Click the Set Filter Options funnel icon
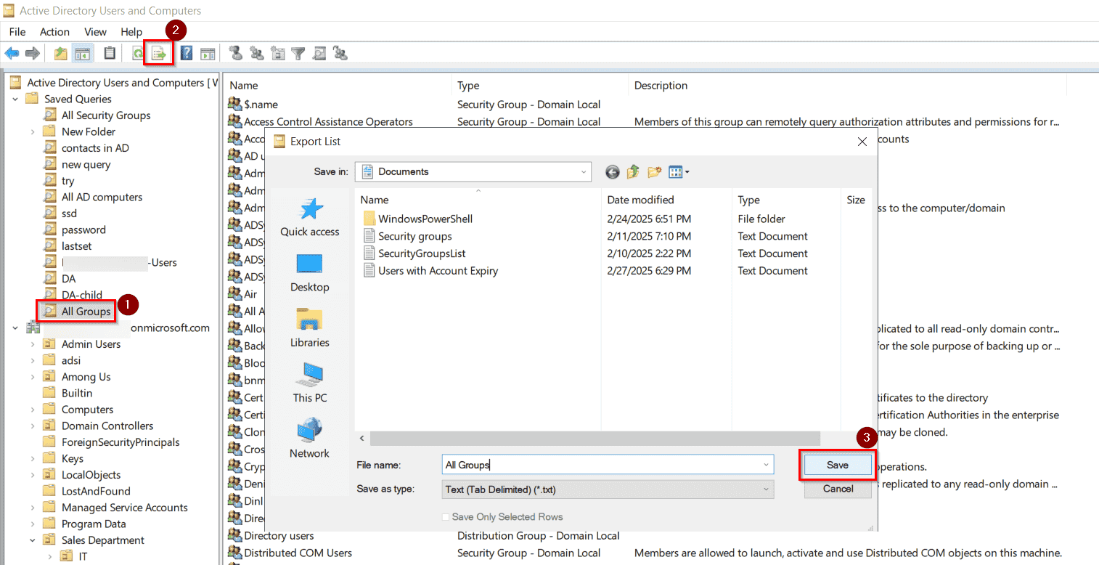The width and height of the screenshot is (1099, 565). click(298, 52)
